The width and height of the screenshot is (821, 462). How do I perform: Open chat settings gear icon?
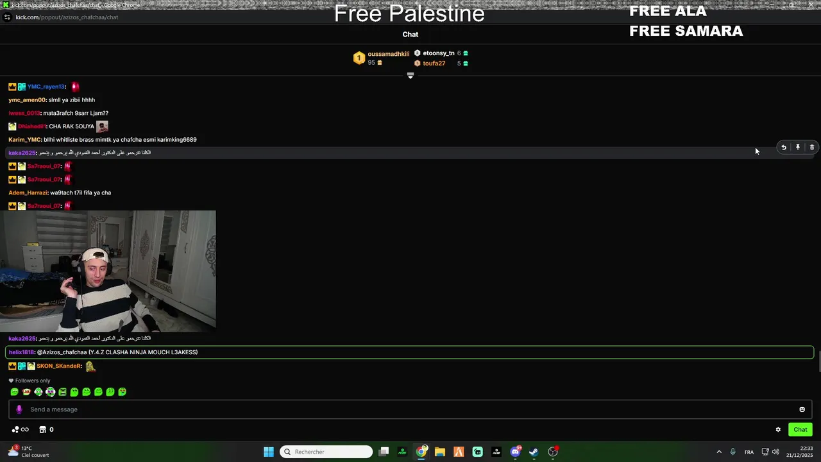pos(778,430)
